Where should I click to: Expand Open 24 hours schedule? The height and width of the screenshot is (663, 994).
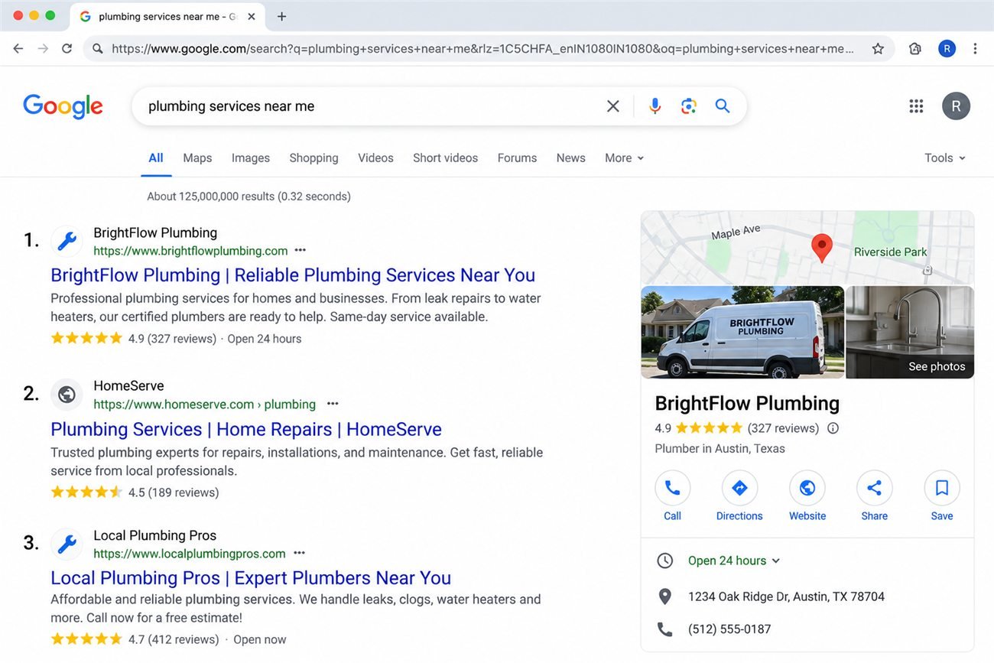734,561
